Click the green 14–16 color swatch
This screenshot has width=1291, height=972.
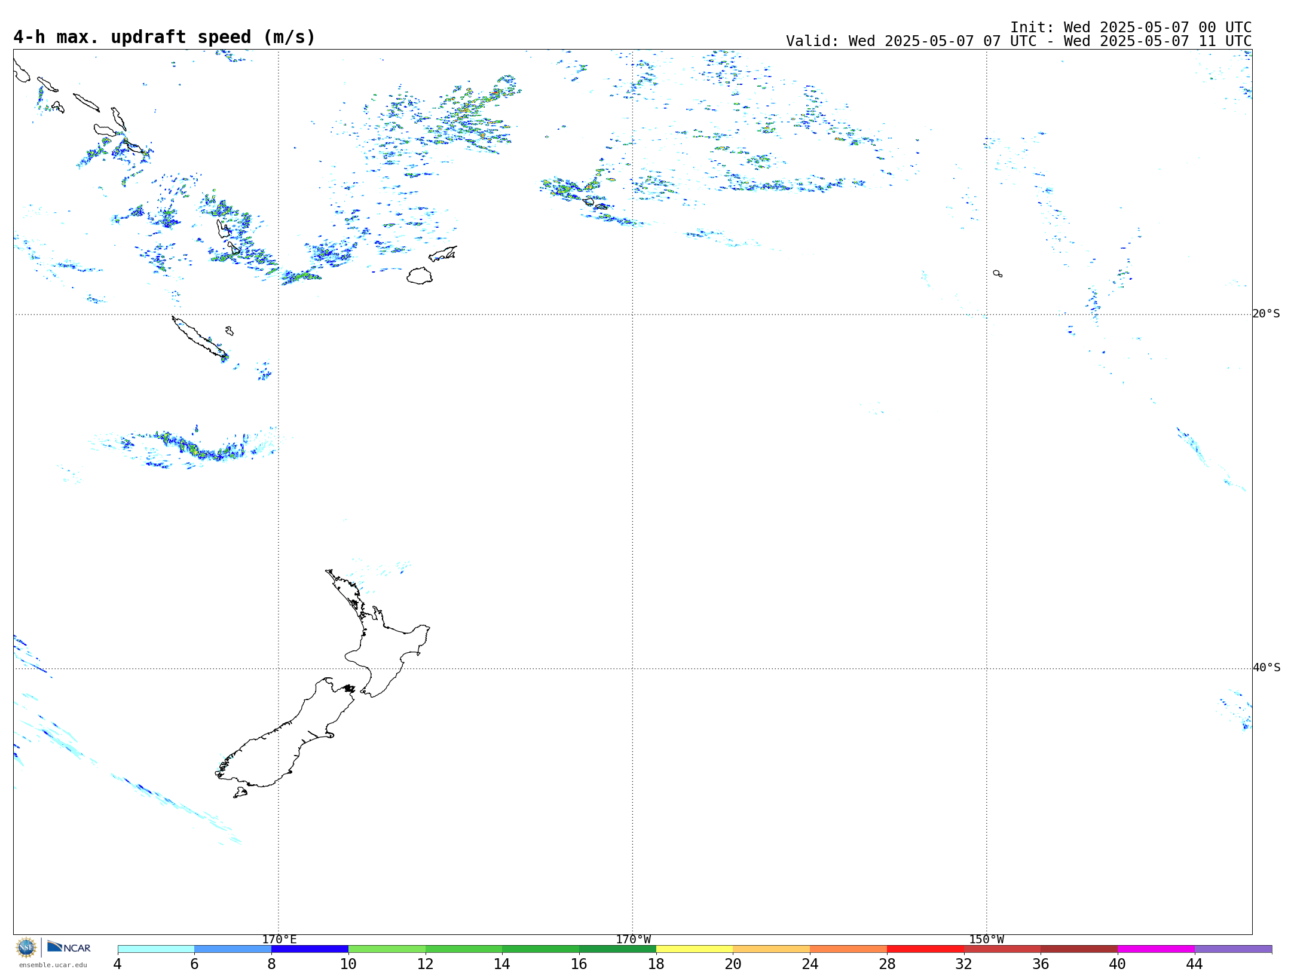(x=541, y=949)
